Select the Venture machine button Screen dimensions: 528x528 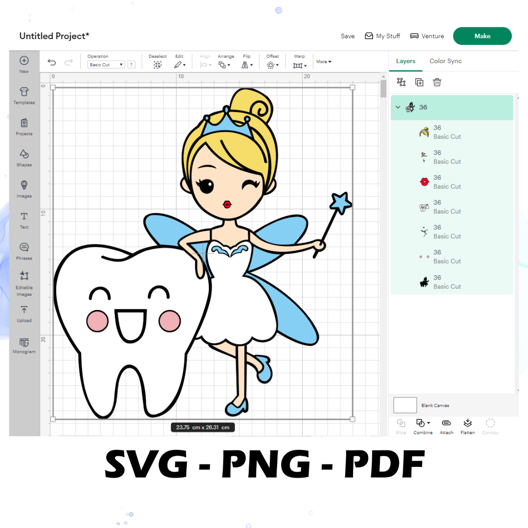point(427,36)
